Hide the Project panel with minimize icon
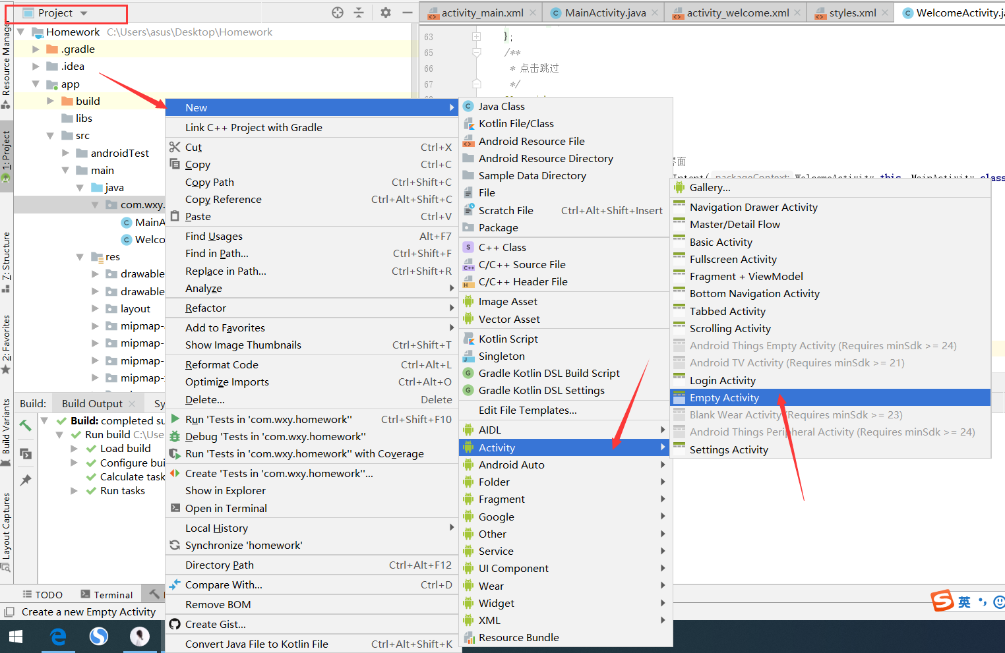Image resolution: width=1005 pixels, height=653 pixels. 408,13
